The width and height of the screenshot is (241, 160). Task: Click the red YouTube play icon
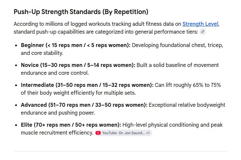(x=98, y=133)
